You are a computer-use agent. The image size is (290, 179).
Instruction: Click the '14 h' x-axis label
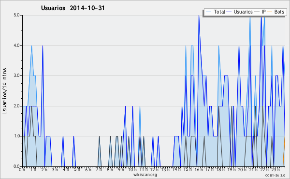pos(176,169)
